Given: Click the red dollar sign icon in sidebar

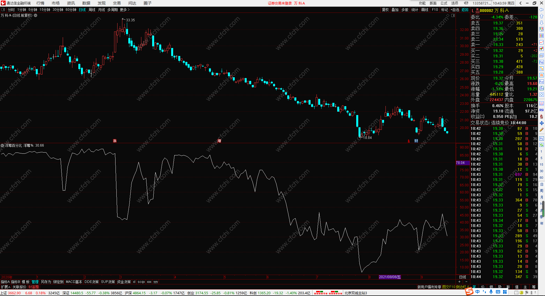Looking at the screenshot, I should [x=541, y=116].
